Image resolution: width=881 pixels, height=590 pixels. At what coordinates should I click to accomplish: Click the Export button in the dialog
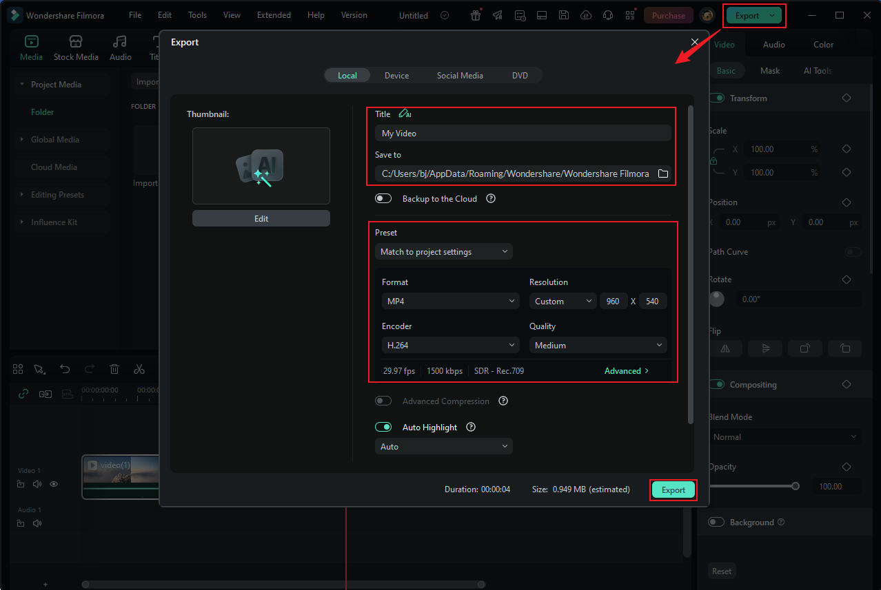tap(673, 489)
